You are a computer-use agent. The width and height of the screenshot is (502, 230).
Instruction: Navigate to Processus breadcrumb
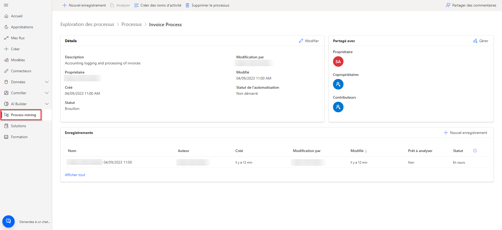(132, 24)
